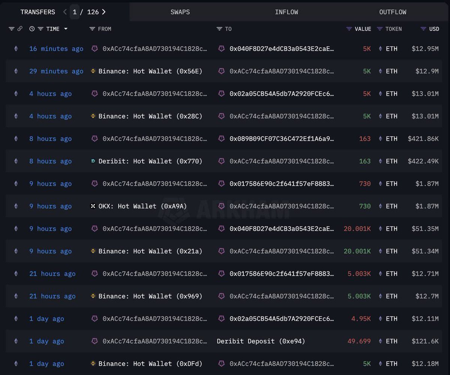Click the $12.9M USD value

pos(427,71)
